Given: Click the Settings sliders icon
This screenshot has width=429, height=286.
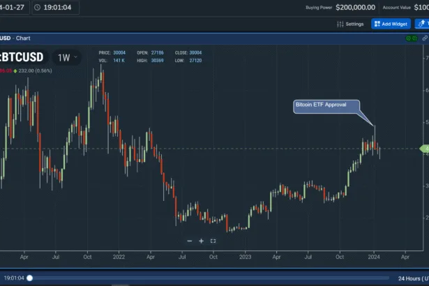Looking at the screenshot, I should click(x=340, y=24).
